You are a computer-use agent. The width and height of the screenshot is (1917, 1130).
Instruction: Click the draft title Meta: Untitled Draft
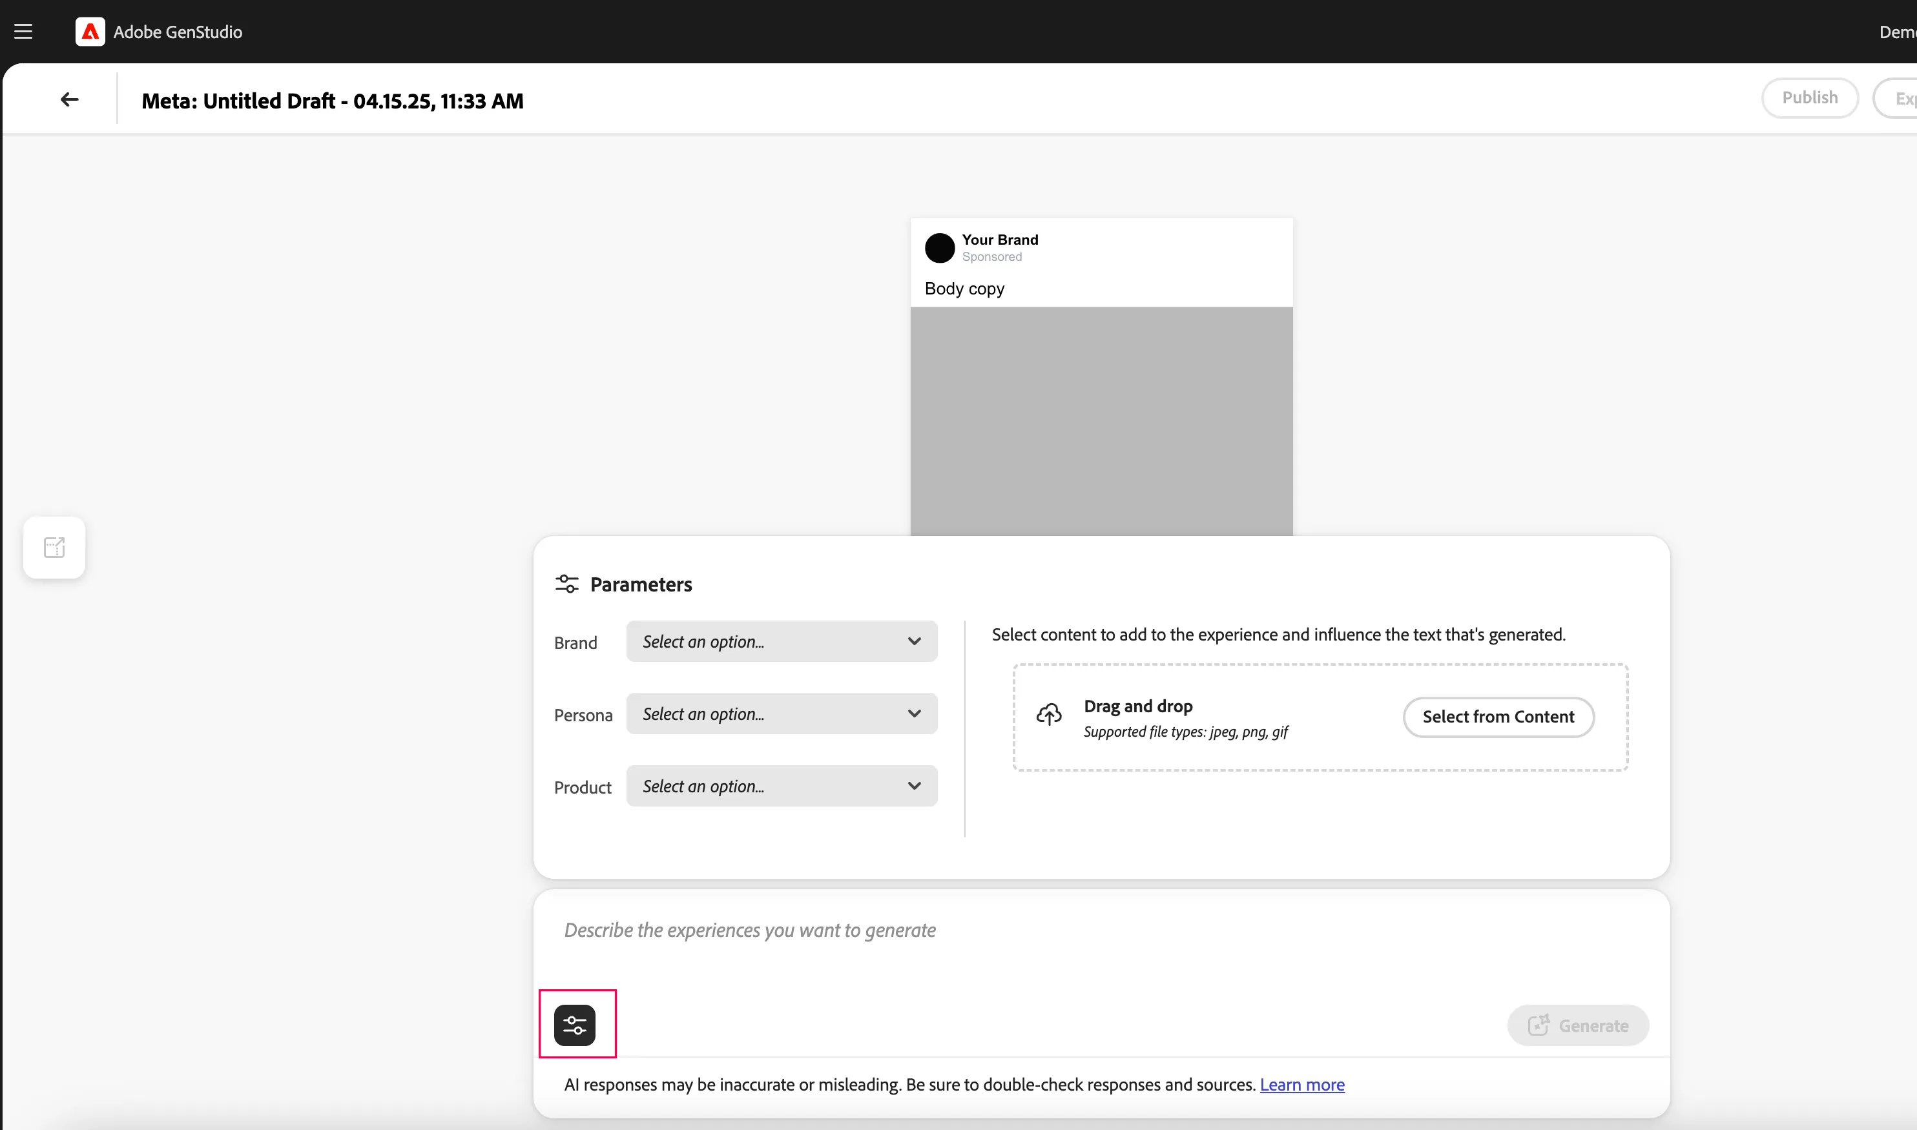(332, 101)
